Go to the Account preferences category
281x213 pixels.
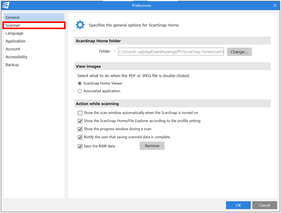pos(34,49)
